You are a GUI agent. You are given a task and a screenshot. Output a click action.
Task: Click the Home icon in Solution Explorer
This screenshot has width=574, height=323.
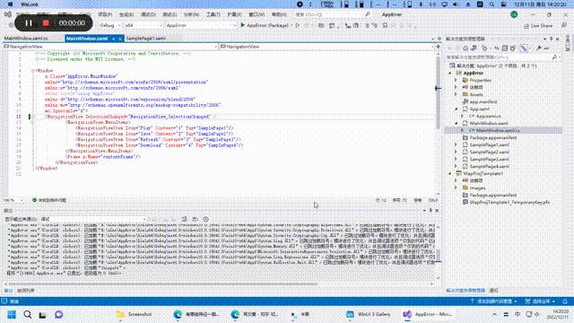(465, 48)
